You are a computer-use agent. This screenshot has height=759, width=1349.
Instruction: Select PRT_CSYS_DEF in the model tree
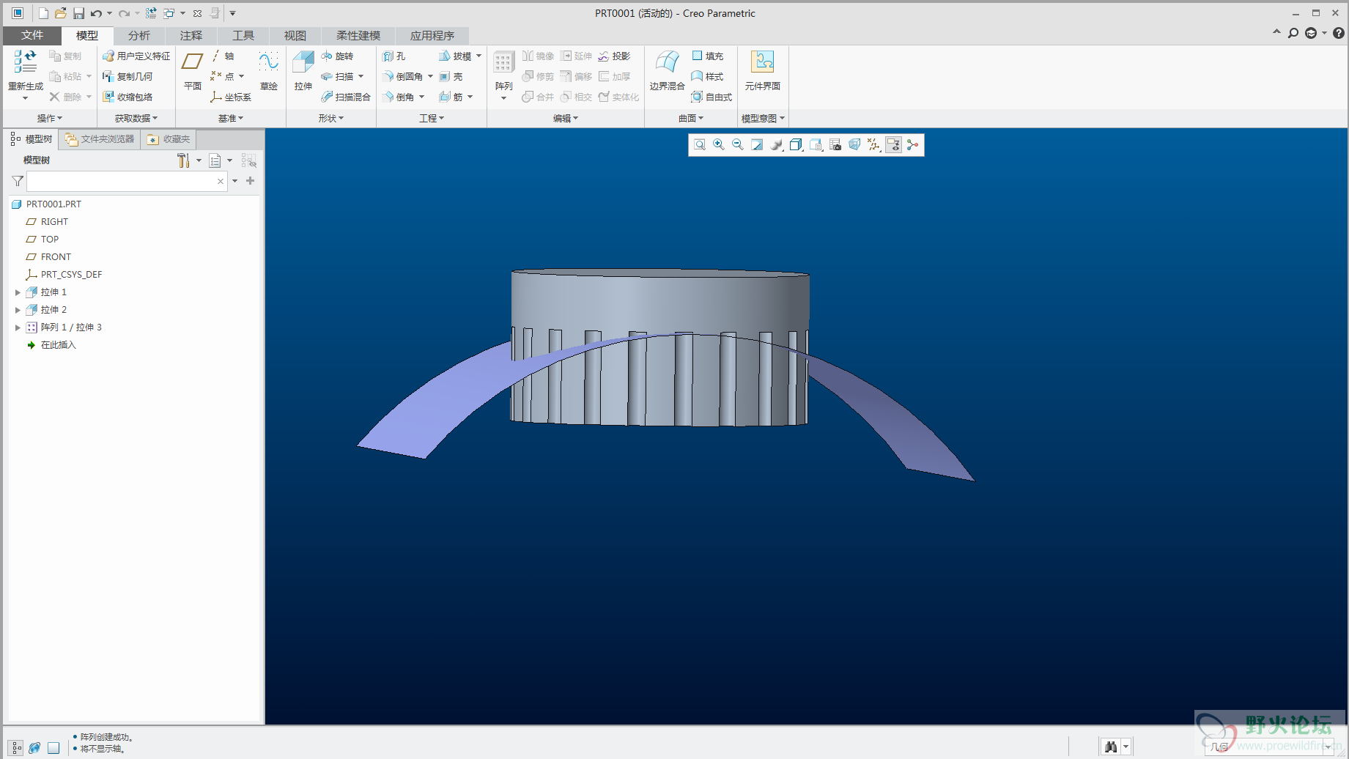coord(71,275)
